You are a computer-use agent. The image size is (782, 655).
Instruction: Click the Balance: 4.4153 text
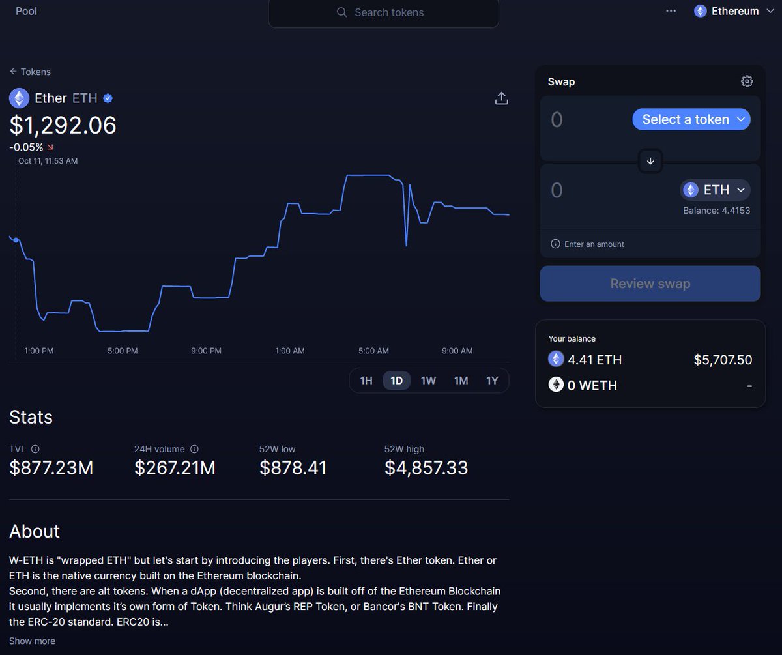pyautogui.click(x=716, y=211)
